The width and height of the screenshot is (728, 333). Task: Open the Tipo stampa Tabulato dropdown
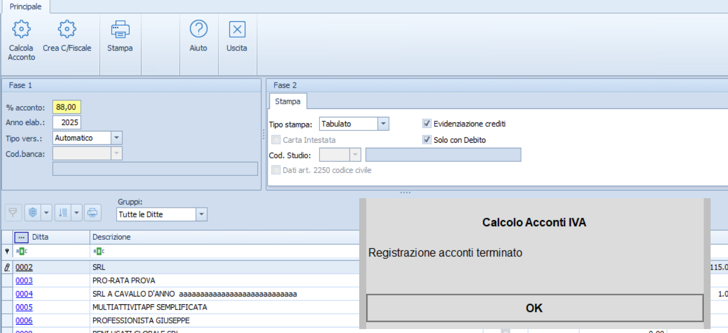[x=383, y=124]
